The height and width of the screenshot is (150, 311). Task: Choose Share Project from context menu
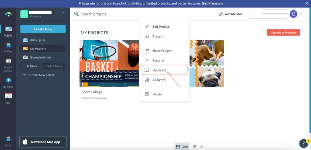click(164, 51)
